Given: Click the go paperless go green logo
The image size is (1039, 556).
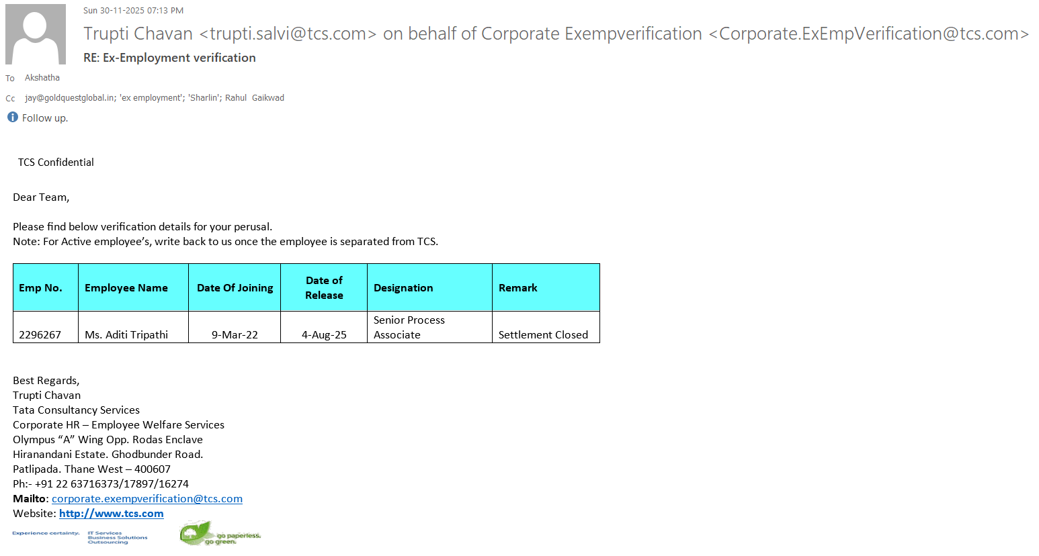Looking at the screenshot, I should coord(220,535).
